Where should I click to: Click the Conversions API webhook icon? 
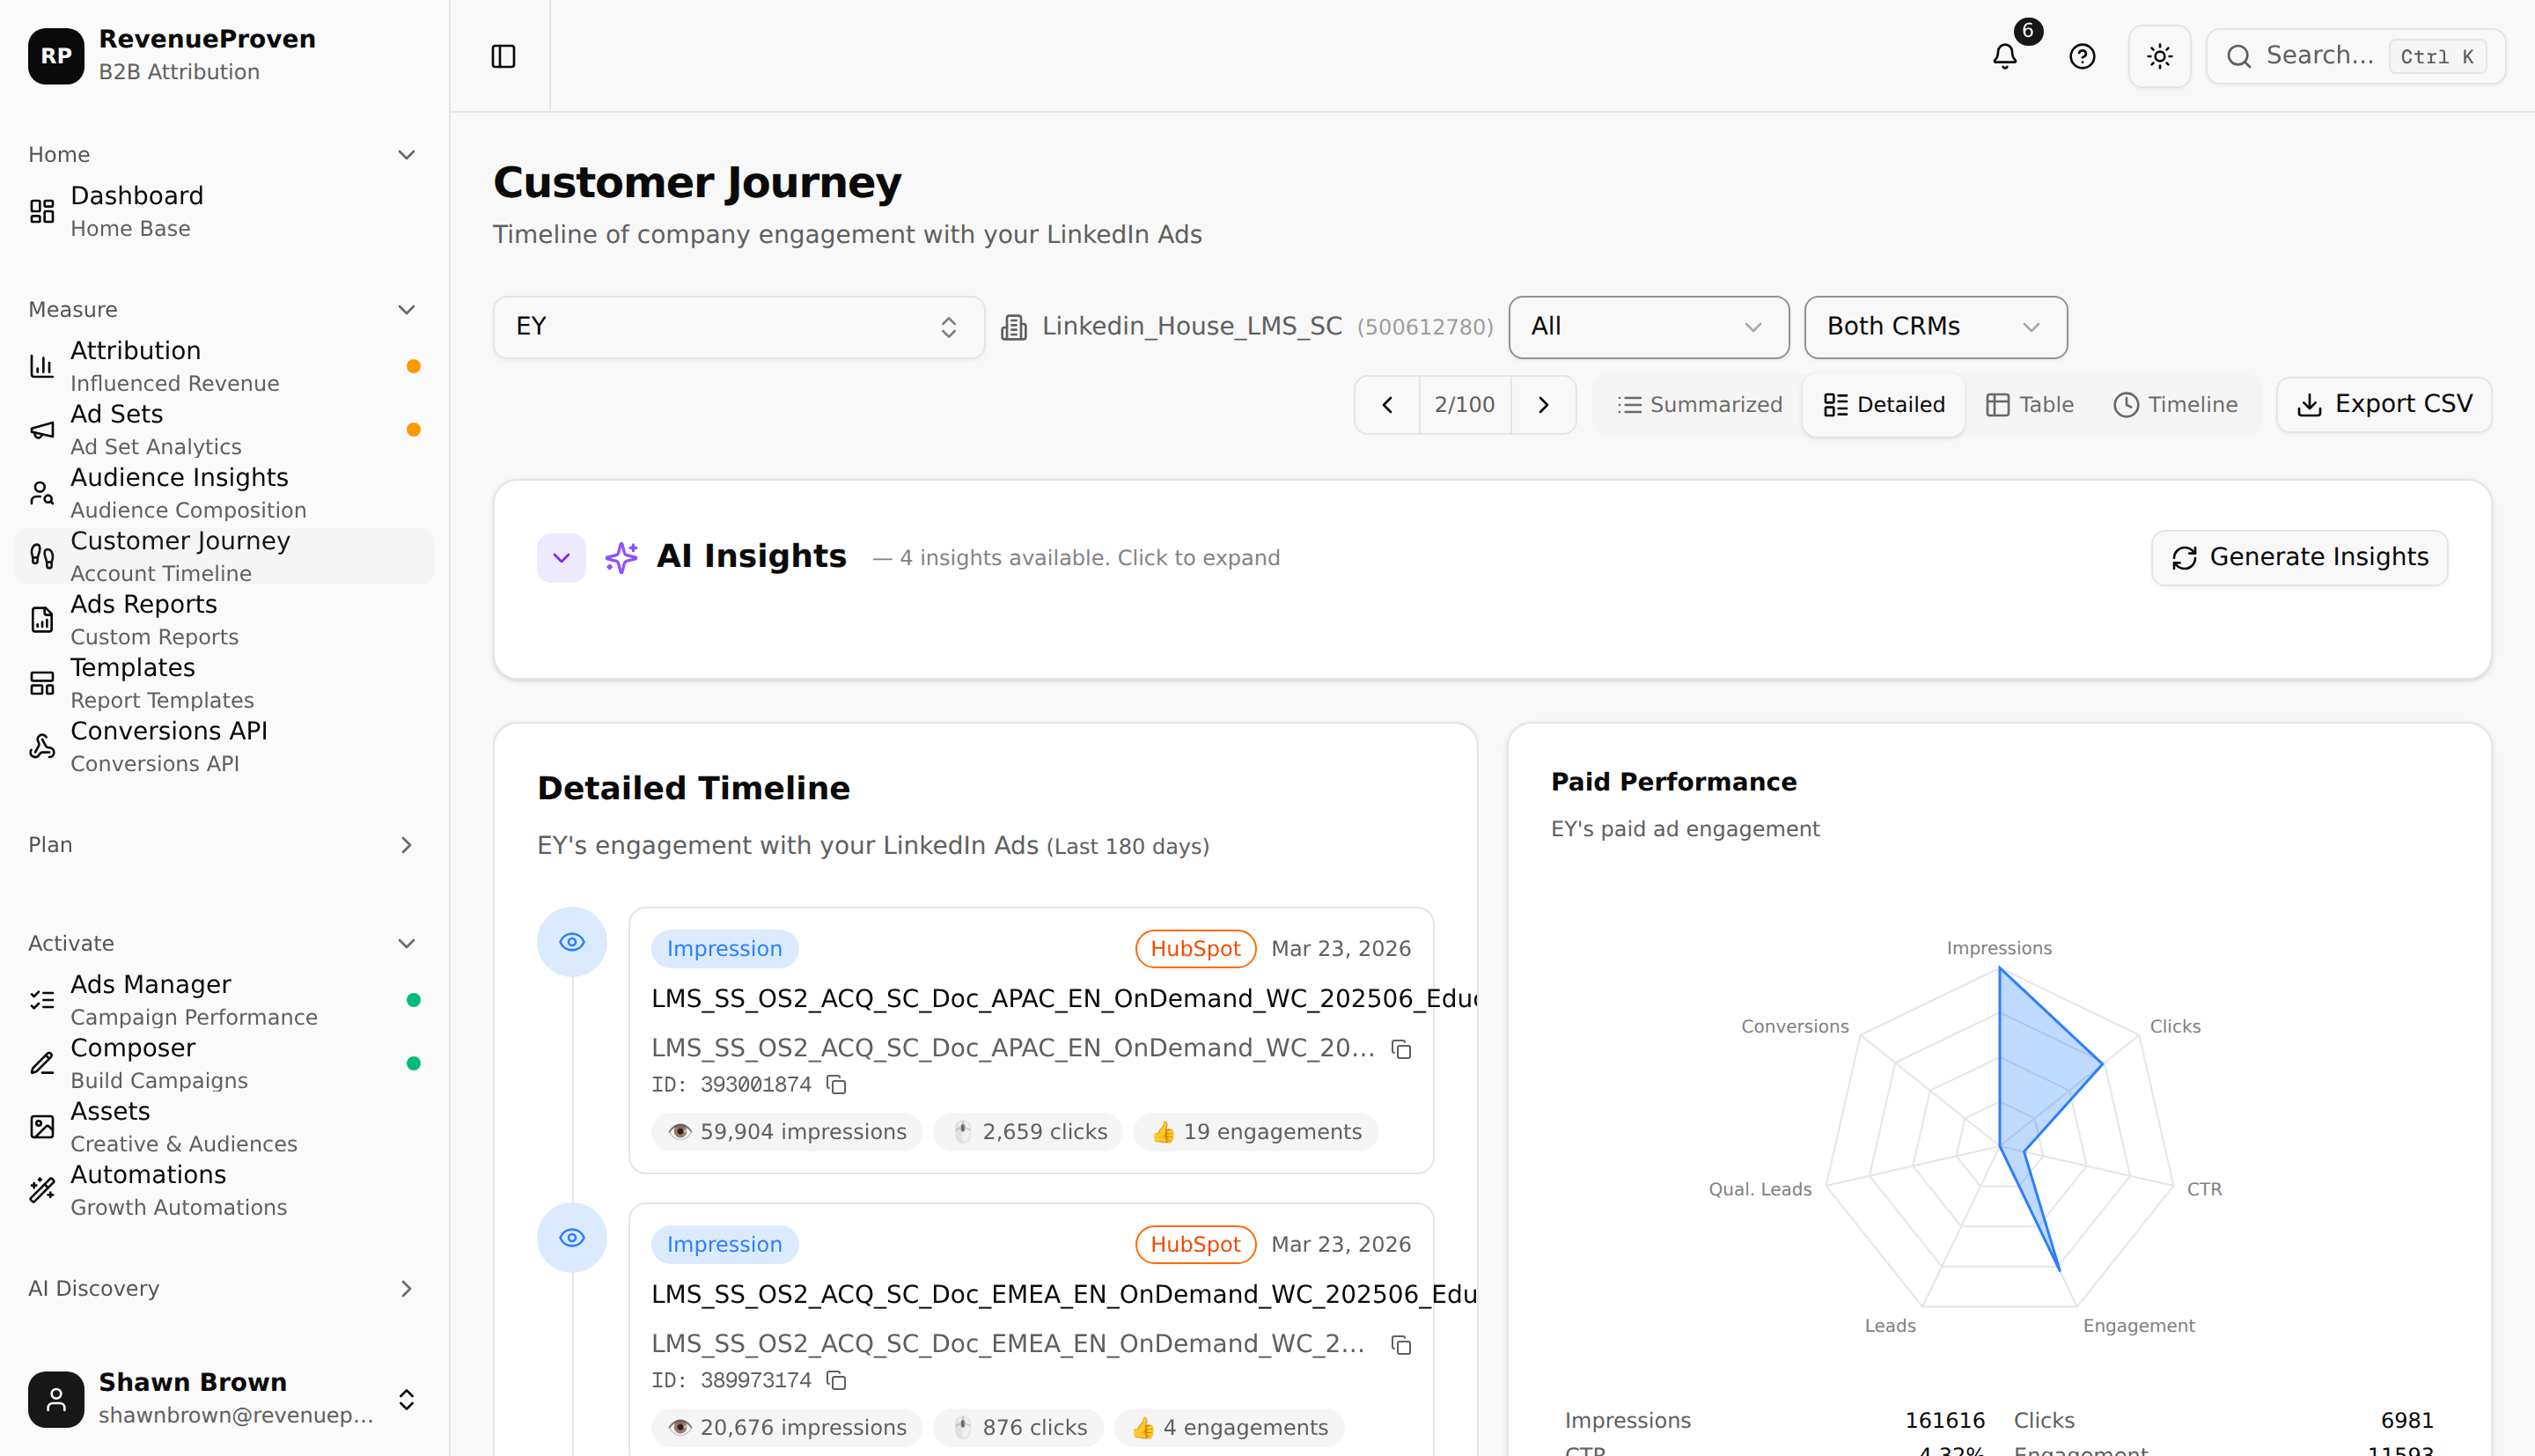point(42,746)
